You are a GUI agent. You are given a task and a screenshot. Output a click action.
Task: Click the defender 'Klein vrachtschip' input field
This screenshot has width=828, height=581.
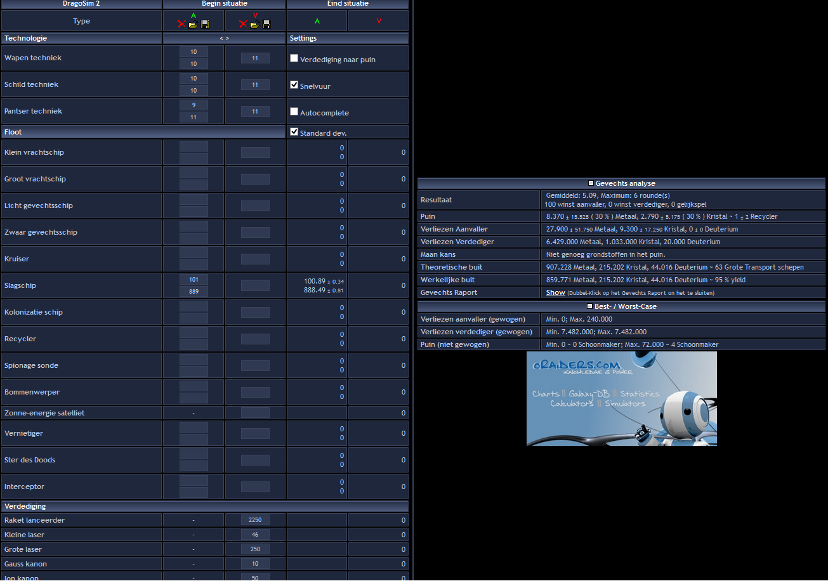tap(255, 153)
